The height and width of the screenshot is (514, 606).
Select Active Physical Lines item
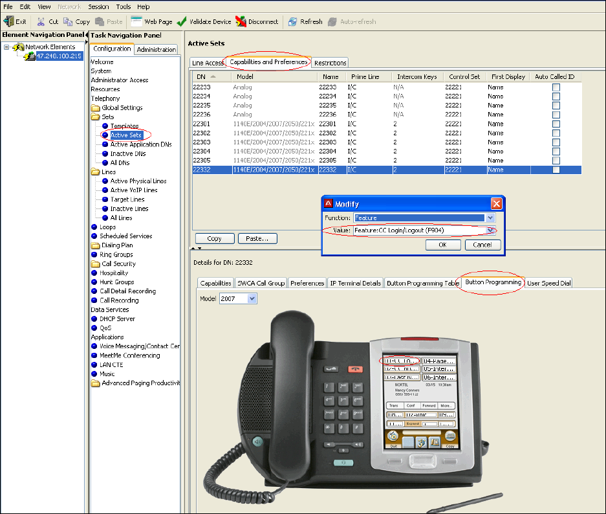pos(138,181)
